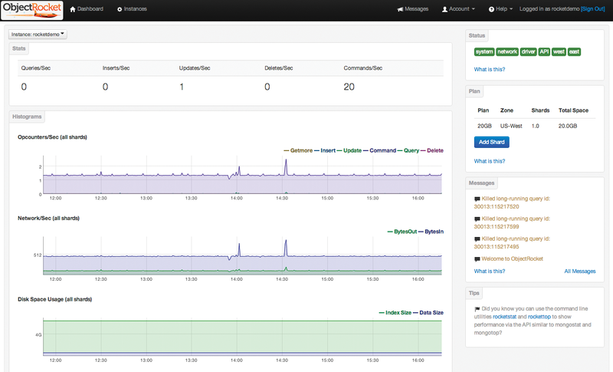Image resolution: width=613 pixels, height=372 pixels.
Task: Click the Account user icon
Action: 445,9
